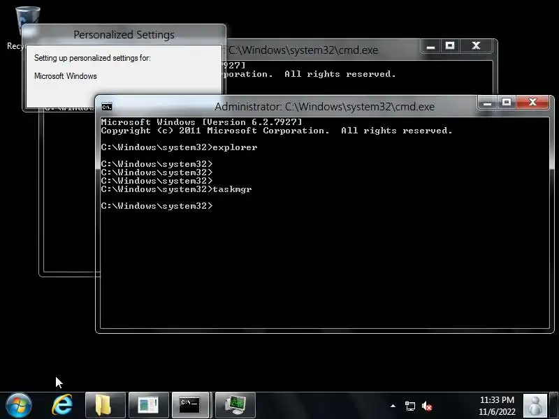559x419 pixels.
Task: Click the 'explorer' command line
Action: click(x=179, y=147)
